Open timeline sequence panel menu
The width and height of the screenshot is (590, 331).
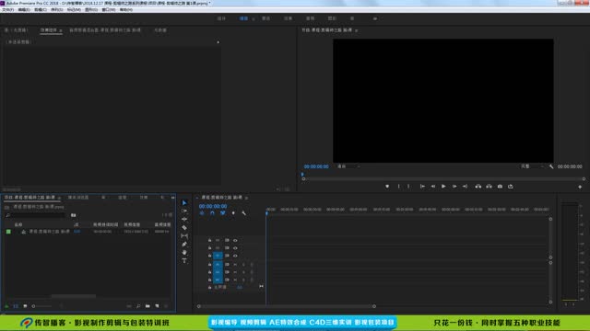[246, 198]
